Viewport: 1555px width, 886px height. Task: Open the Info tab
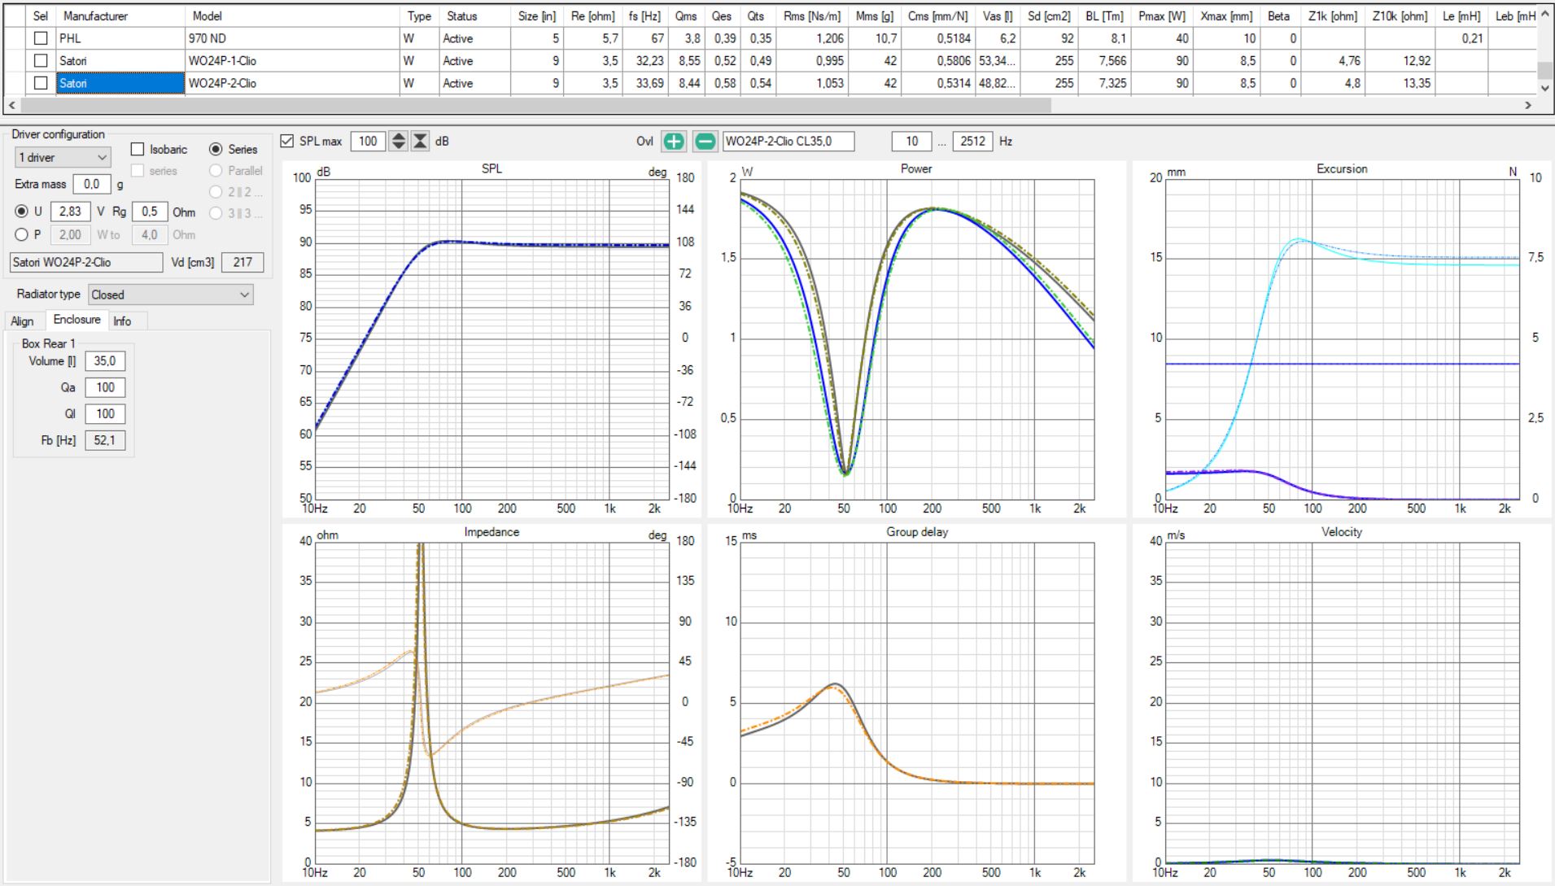click(122, 321)
